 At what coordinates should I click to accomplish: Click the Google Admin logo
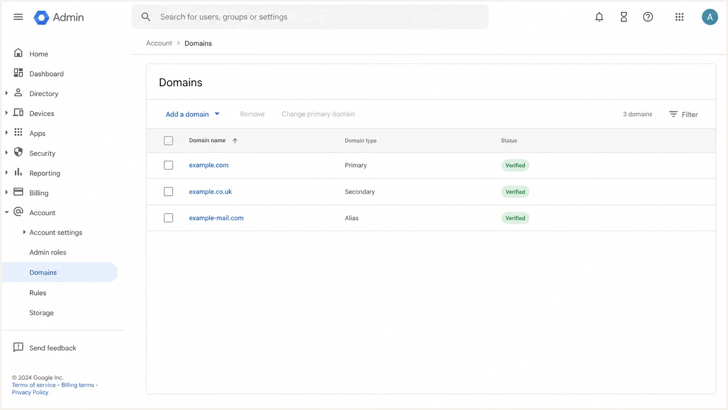(59, 17)
